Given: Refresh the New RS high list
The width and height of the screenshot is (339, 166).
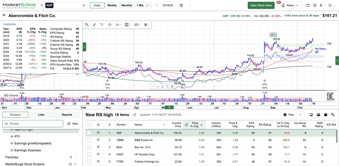Looking at the screenshot, I should tap(134, 115).
